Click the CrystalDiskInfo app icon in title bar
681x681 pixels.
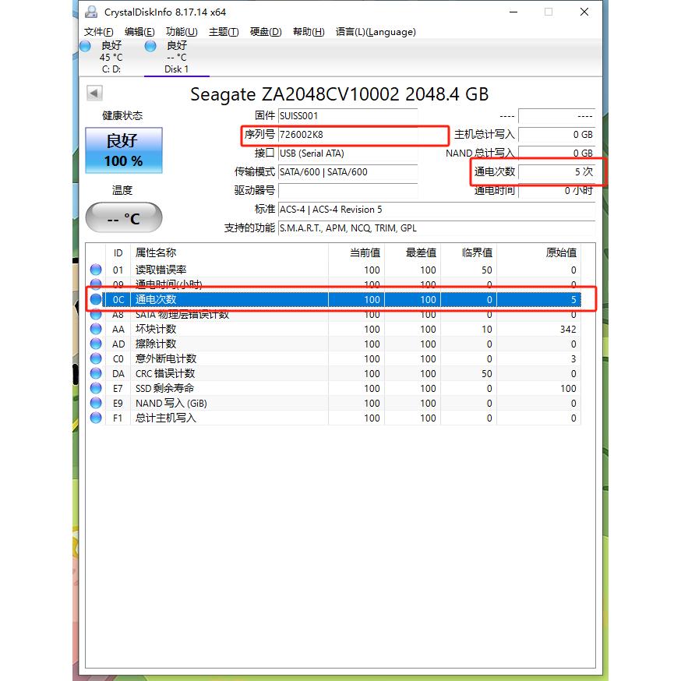point(91,12)
